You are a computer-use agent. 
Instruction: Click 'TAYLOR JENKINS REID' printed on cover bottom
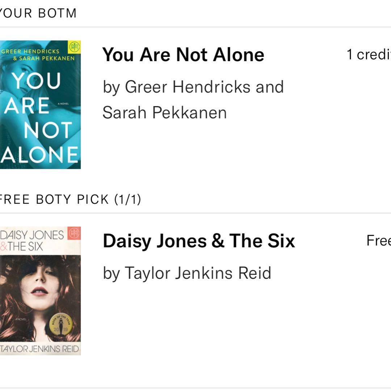[40, 349]
